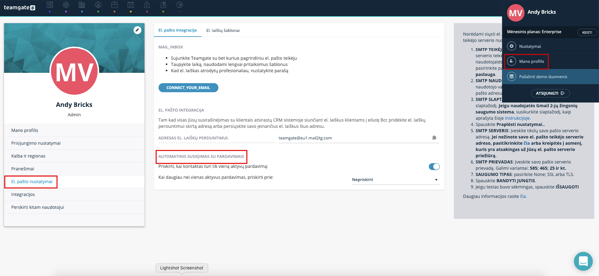Image resolution: width=599 pixels, height=276 pixels.
Task: Switch to El. pašto integracija tab
Action: pos(177,30)
